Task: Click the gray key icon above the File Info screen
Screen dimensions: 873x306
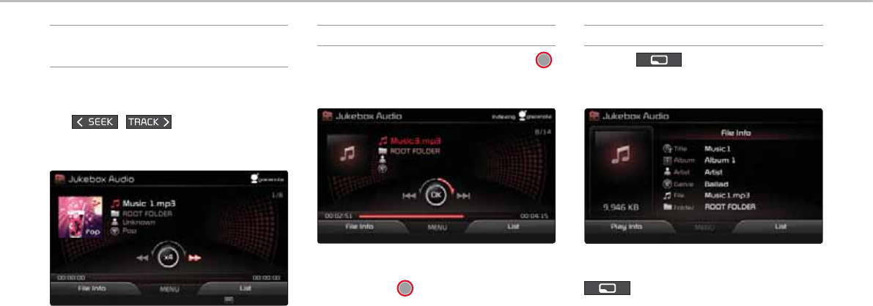Action: (659, 60)
